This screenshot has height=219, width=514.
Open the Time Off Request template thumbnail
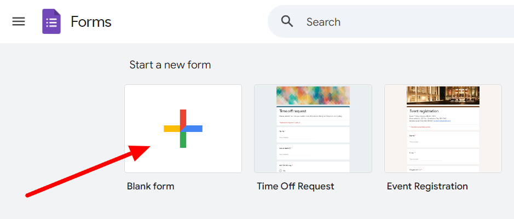[313, 129]
